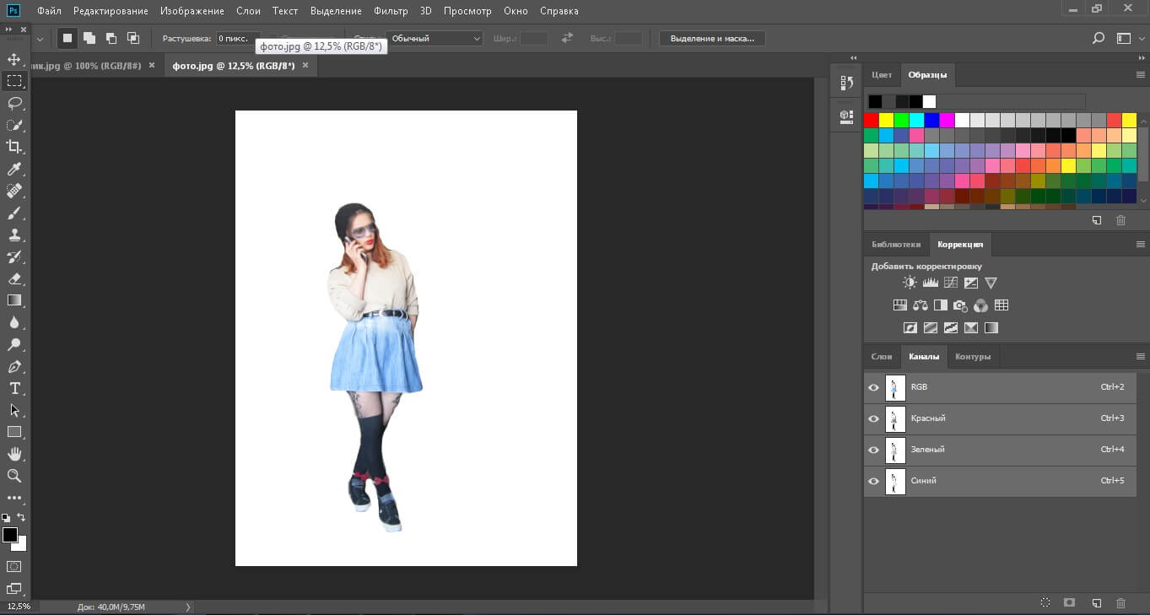Click the Feather input field
The width and height of the screenshot is (1150, 615).
point(237,39)
